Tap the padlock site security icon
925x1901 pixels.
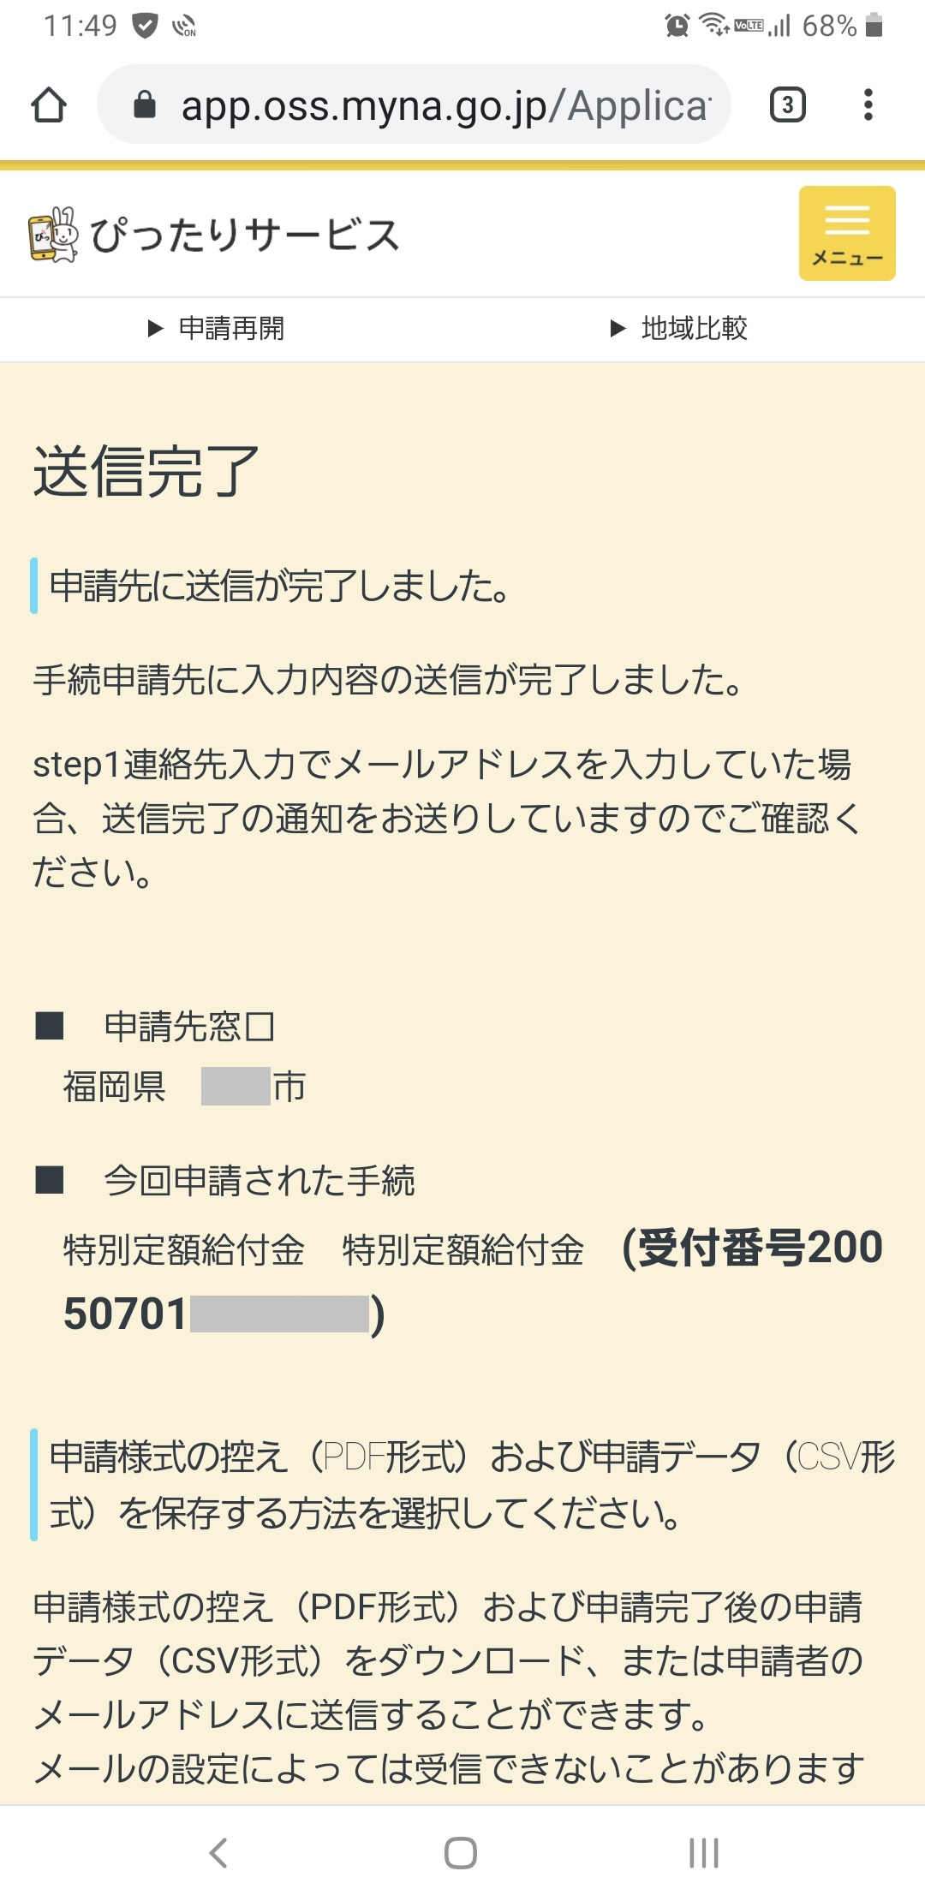point(145,105)
